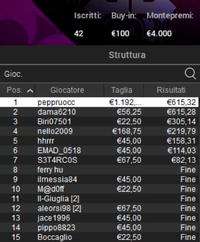The image size is (200, 242).
Task: Click Il-Giuglia [2] entry
Action: (x=99, y=199)
